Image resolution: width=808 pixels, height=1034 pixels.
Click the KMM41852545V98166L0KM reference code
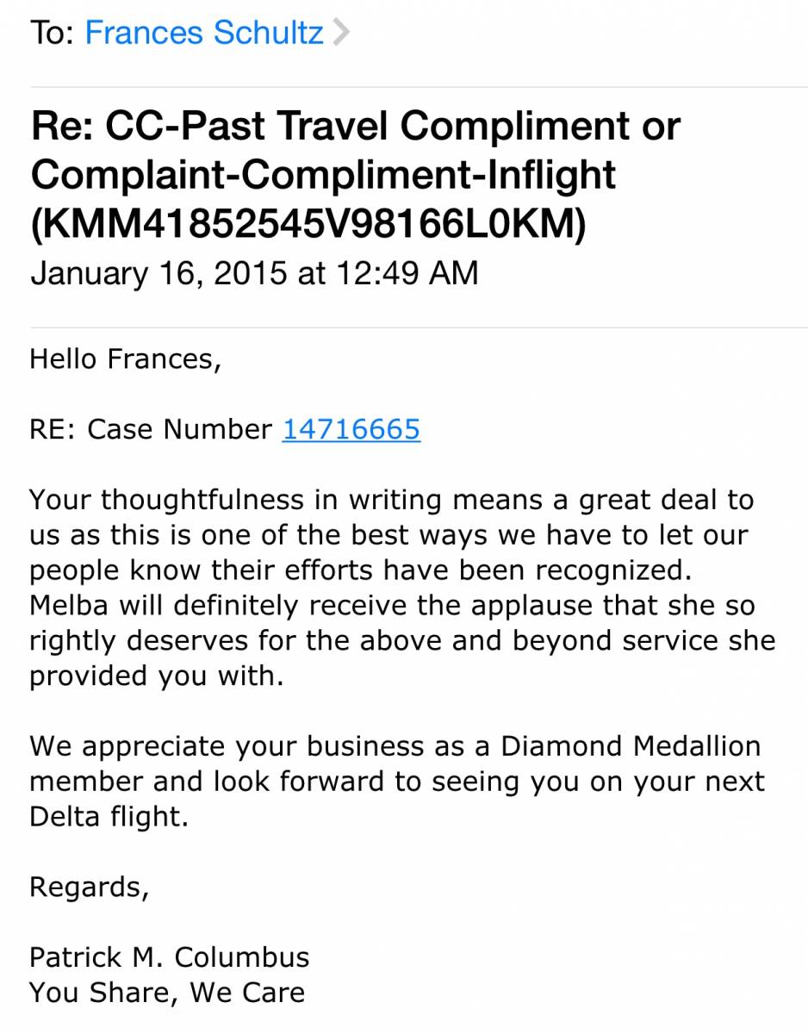click(308, 224)
